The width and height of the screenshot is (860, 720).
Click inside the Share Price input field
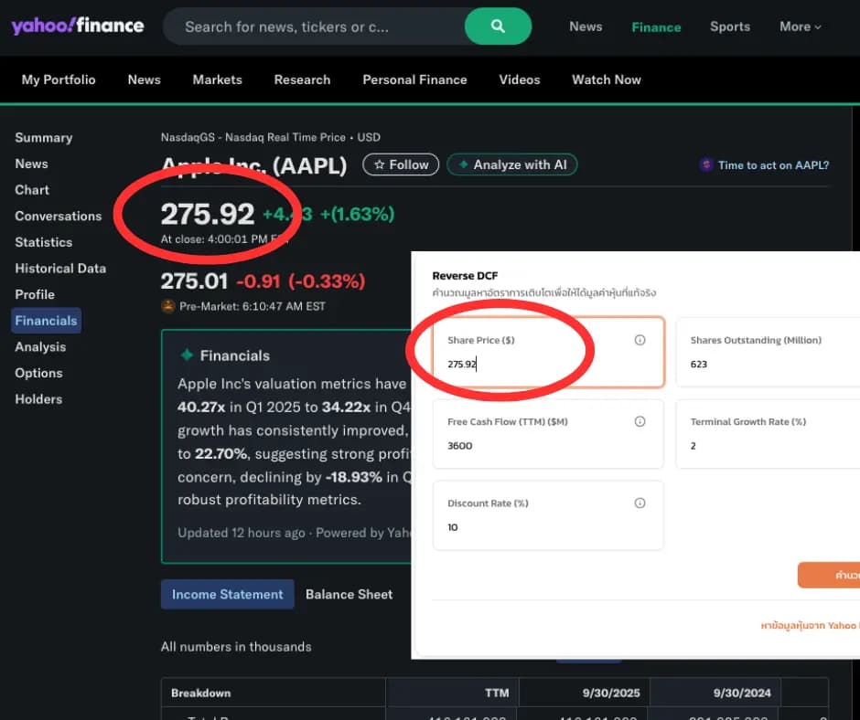click(512, 362)
